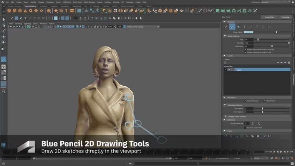Viewport: 295px width, 166px height.
Task: Collapse the Retiming section
Action: (x=224, y=120)
